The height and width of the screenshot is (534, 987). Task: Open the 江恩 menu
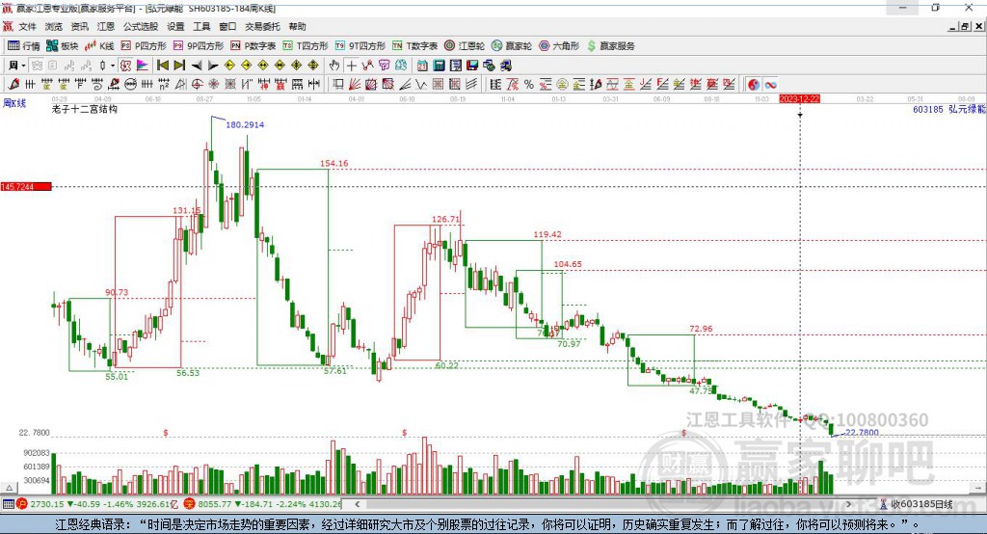pos(106,26)
